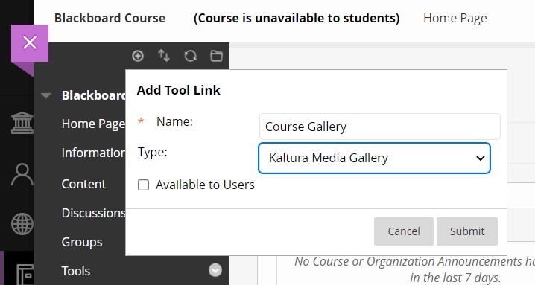Screen dimensions: 535x285
Task: Open Content in the course menu
Action: tap(83, 184)
